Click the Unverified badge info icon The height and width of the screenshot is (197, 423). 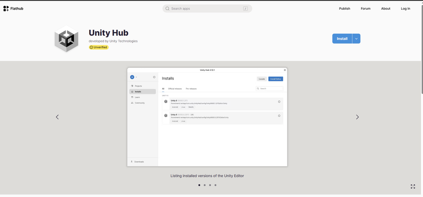click(91, 47)
